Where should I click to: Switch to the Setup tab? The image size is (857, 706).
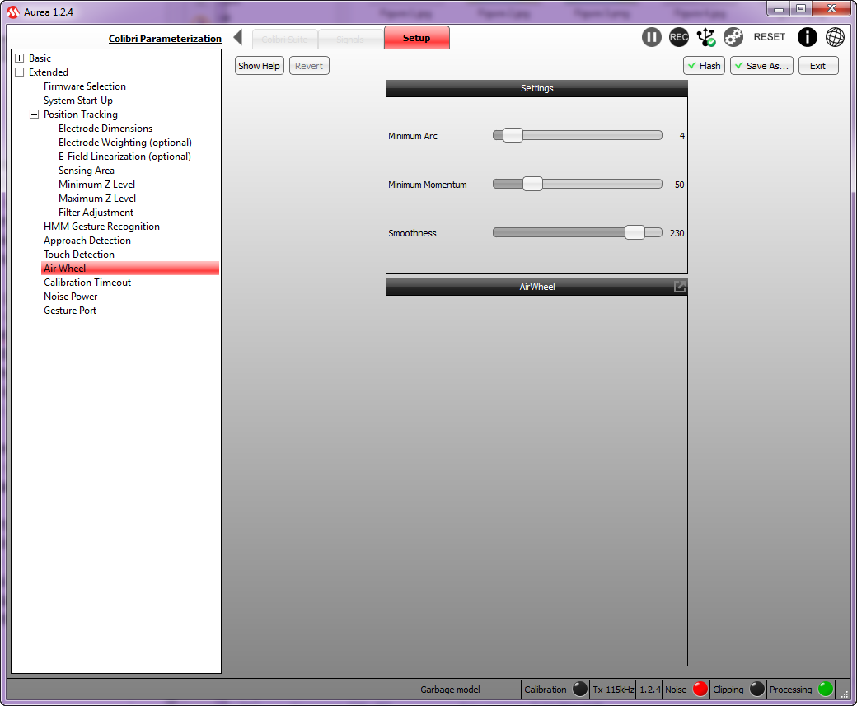pyautogui.click(x=416, y=38)
